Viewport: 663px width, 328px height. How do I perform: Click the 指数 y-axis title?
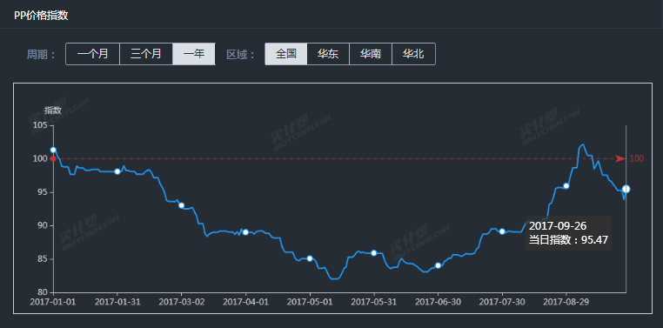53,110
